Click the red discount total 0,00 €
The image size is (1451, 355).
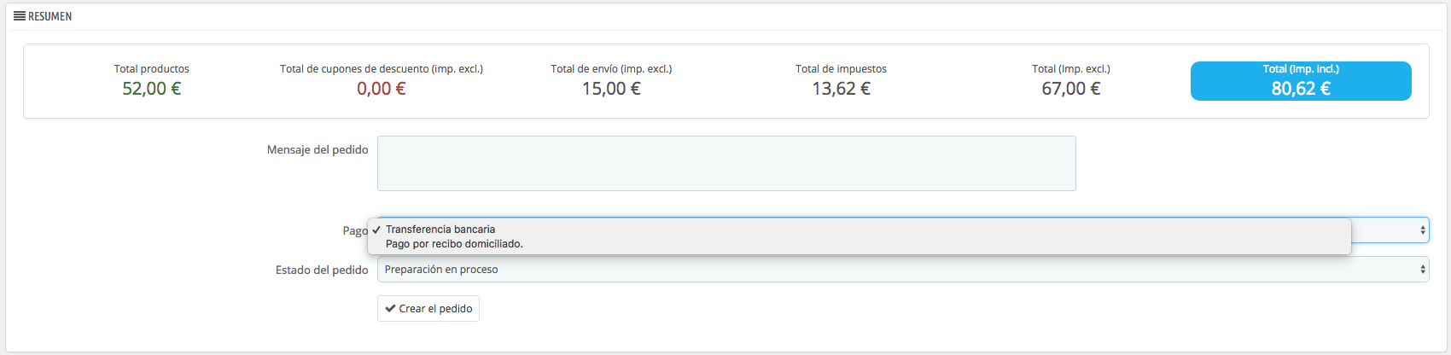pos(382,89)
